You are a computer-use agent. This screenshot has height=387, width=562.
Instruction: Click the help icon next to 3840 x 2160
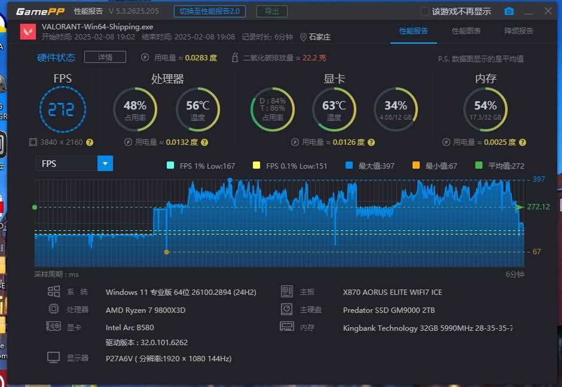tap(90, 142)
